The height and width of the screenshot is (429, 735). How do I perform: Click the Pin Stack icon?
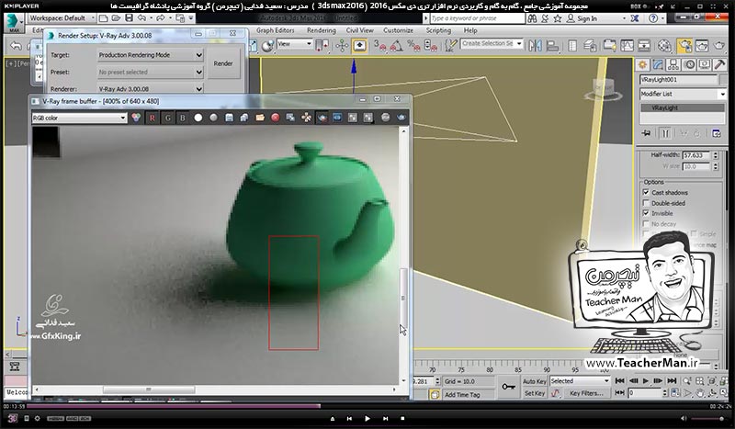[647, 133]
